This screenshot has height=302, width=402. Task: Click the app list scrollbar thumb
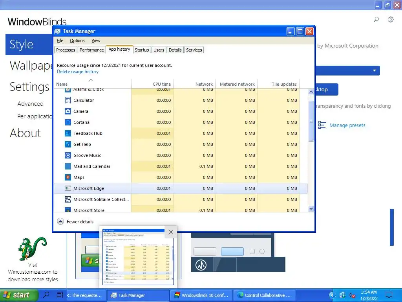311,121
